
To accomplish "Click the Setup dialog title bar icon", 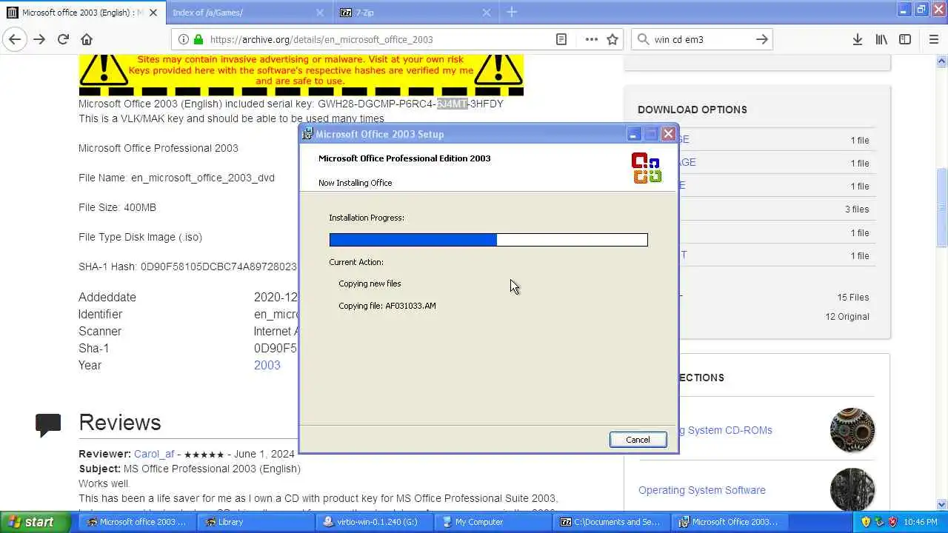I will [307, 134].
